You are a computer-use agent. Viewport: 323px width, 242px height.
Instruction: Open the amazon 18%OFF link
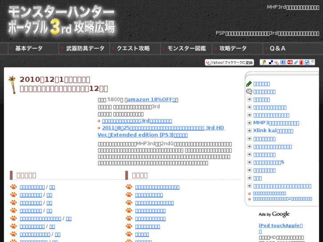pos(152,99)
